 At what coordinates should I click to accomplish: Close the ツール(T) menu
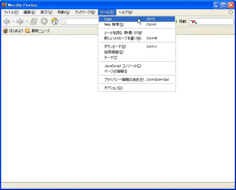coord(107,12)
